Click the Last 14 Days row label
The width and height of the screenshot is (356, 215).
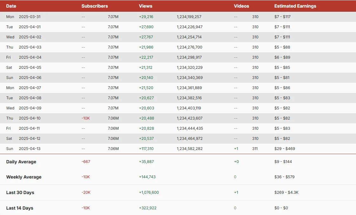click(x=20, y=208)
